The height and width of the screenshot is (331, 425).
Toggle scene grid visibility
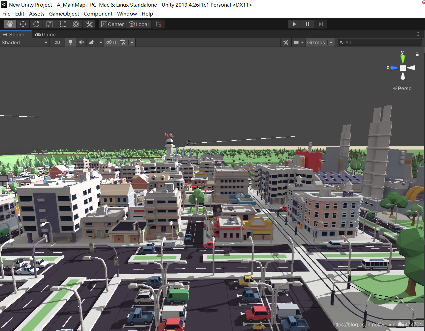pyautogui.click(x=123, y=42)
